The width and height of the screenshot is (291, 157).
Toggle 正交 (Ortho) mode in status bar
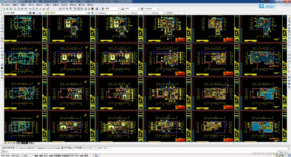click(46, 155)
